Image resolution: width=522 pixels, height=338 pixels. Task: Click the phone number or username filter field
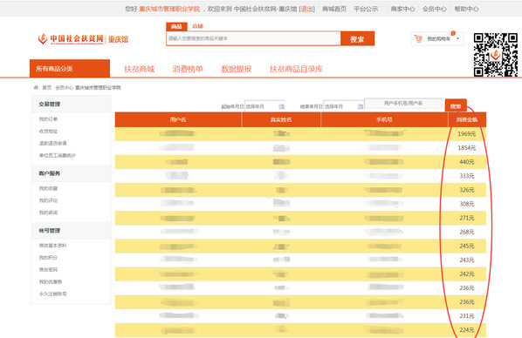point(403,104)
